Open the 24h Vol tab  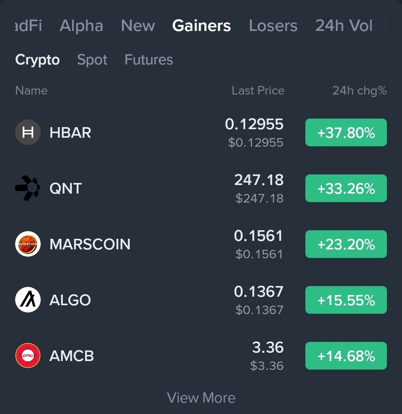(x=344, y=26)
